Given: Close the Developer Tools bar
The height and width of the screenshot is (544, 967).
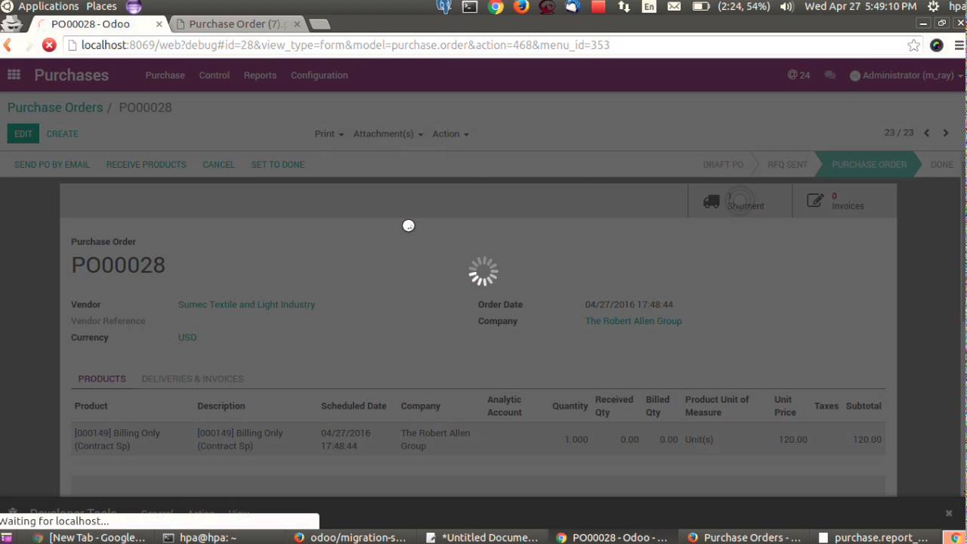Looking at the screenshot, I should (x=949, y=513).
